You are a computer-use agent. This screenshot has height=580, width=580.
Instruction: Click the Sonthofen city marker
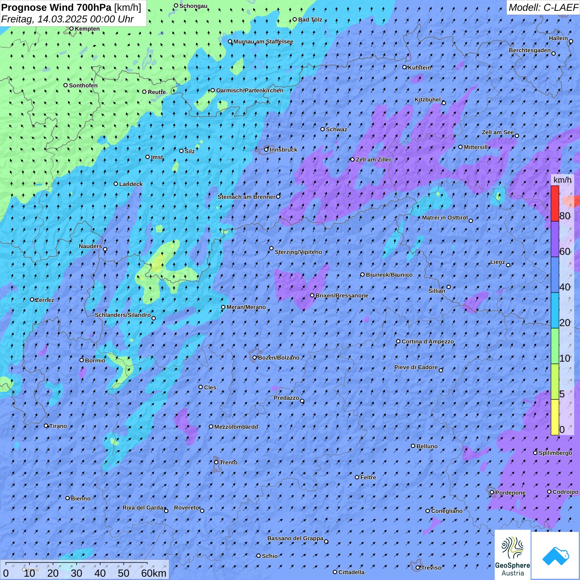coord(65,85)
